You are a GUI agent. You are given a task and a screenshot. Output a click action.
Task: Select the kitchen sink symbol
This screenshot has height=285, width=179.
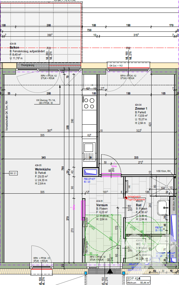[x=89, y=152]
